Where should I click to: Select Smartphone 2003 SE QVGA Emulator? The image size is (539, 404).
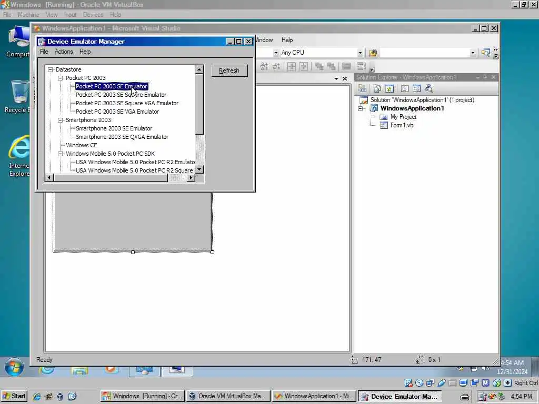[x=122, y=137]
